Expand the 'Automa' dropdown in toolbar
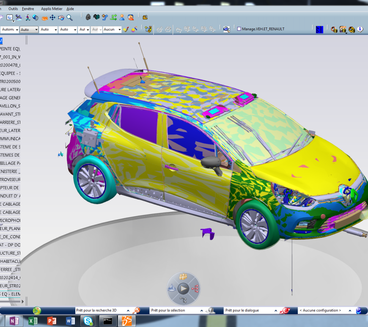The width and height of the screenshot is (368, 327). tap(17, 30)
